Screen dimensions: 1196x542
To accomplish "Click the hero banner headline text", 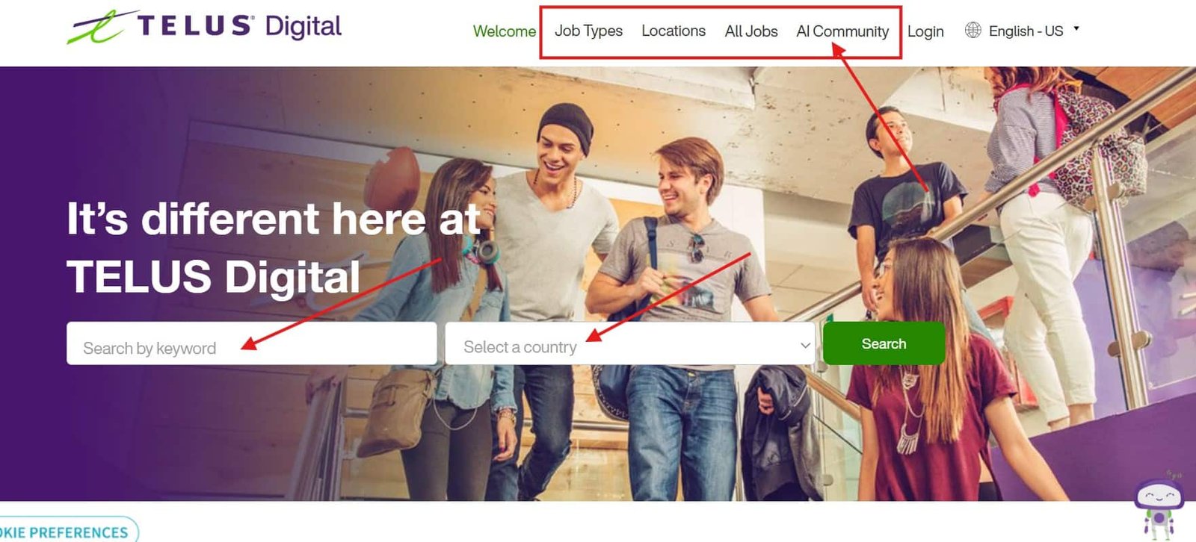I will coord(274,248).
